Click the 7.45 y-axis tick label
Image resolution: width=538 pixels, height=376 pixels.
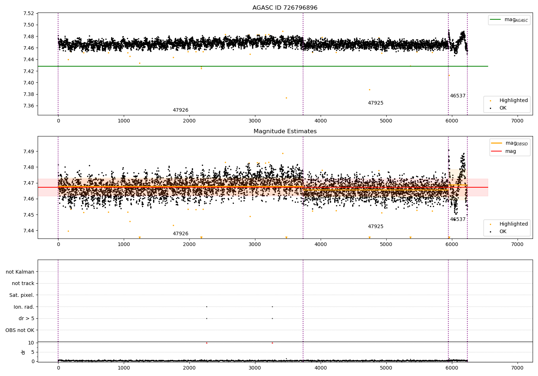coord(28,215)
